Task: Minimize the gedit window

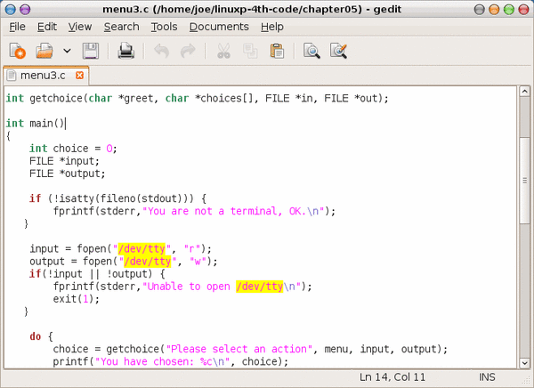Action: [494, 9]
